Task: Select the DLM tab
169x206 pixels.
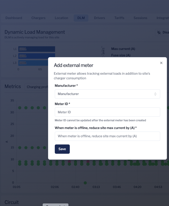Action: 81,18
